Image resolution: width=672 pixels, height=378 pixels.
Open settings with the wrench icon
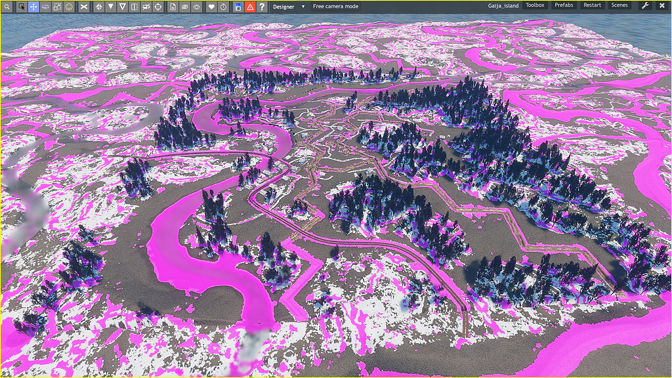(644, 5)
